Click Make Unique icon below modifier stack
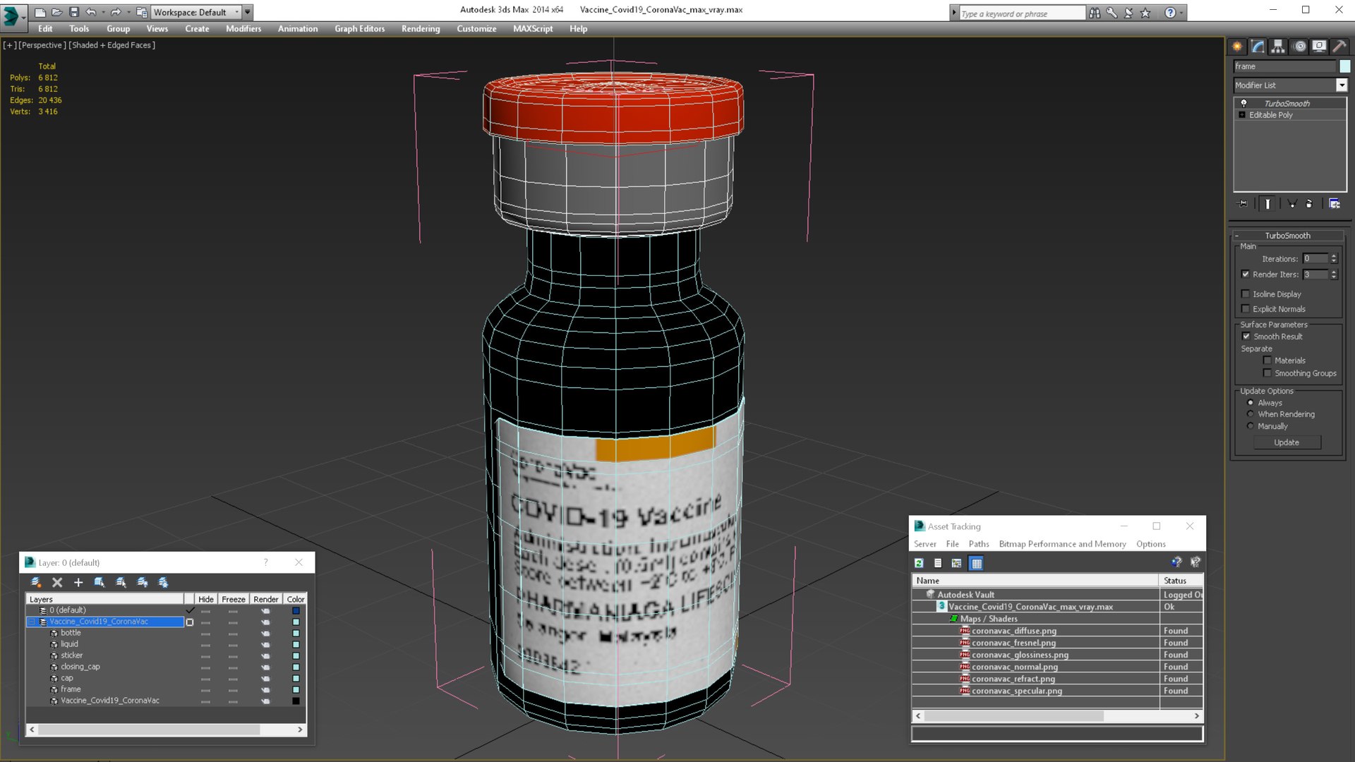Image resolution: width=1355 pixels, height=762 pixels. coord(1292,203)
